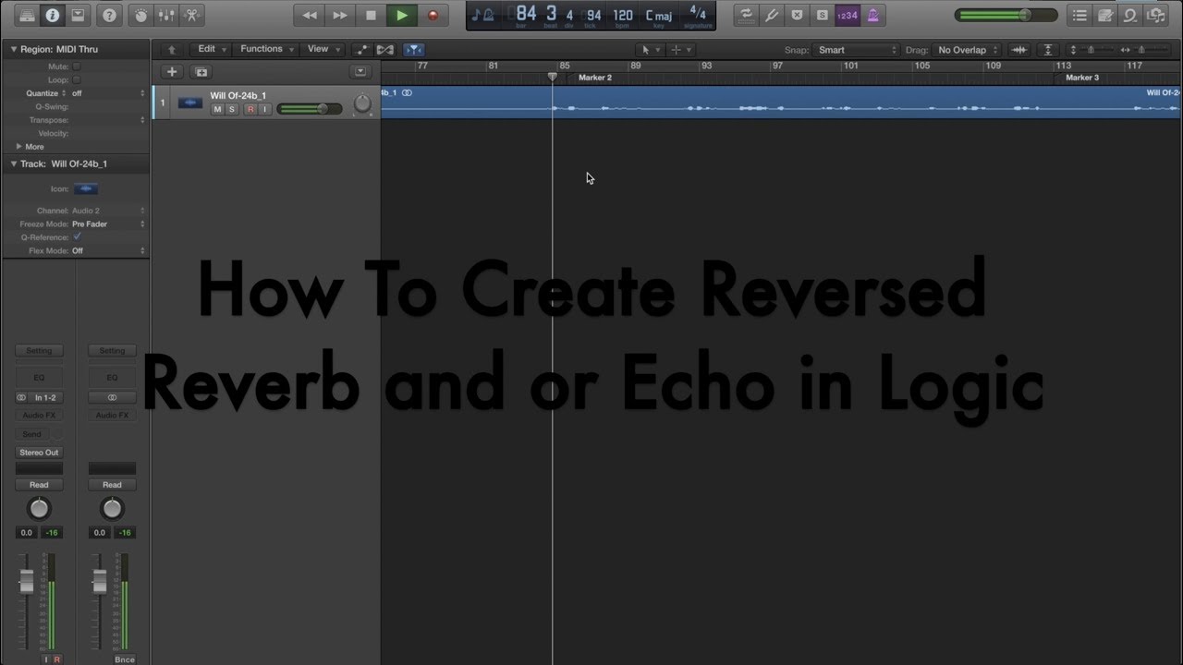Toggle vertical auto zoom button

1048,50
